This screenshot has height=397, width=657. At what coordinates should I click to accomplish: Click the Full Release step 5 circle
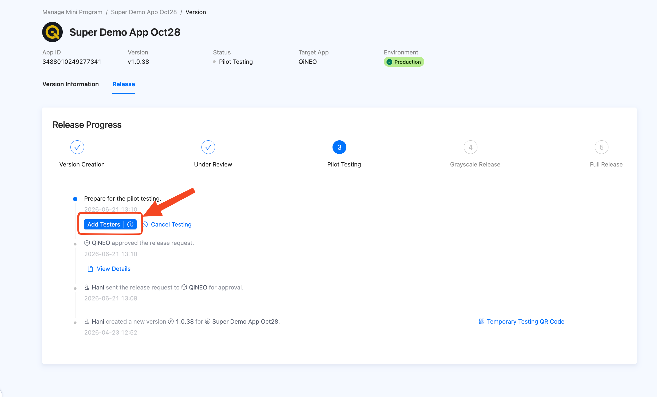pos(601,147)
